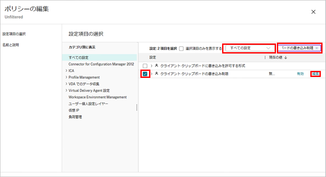The height and width of the screenshot is (177, 326).
Task: Expand the Virtual Delivery Agent 設定 category
Action: pyautogui.click(x=67, y=90)
